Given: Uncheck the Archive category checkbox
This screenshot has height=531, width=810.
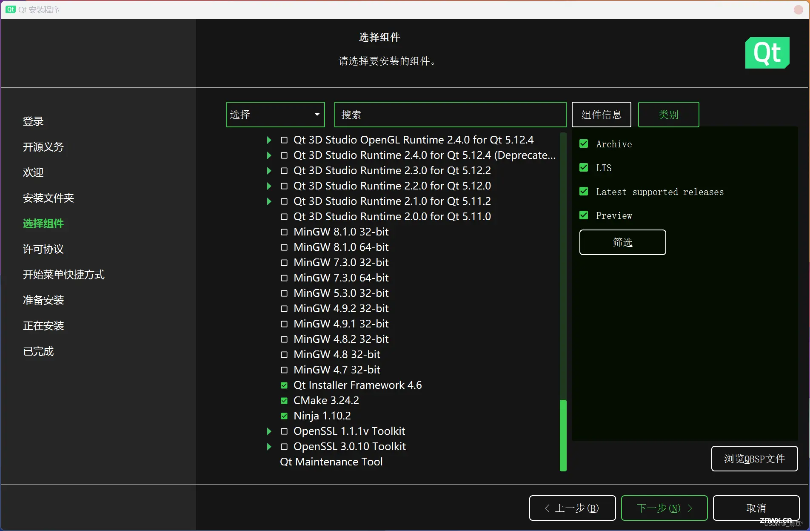Looking at the screenshot, I should point(584,144).
